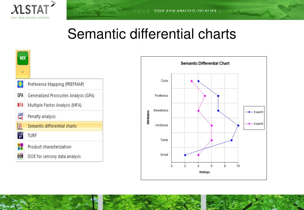Click the Expert3 legend entry
This screenshot has height=210, width=304.
(x=254, y=112)
